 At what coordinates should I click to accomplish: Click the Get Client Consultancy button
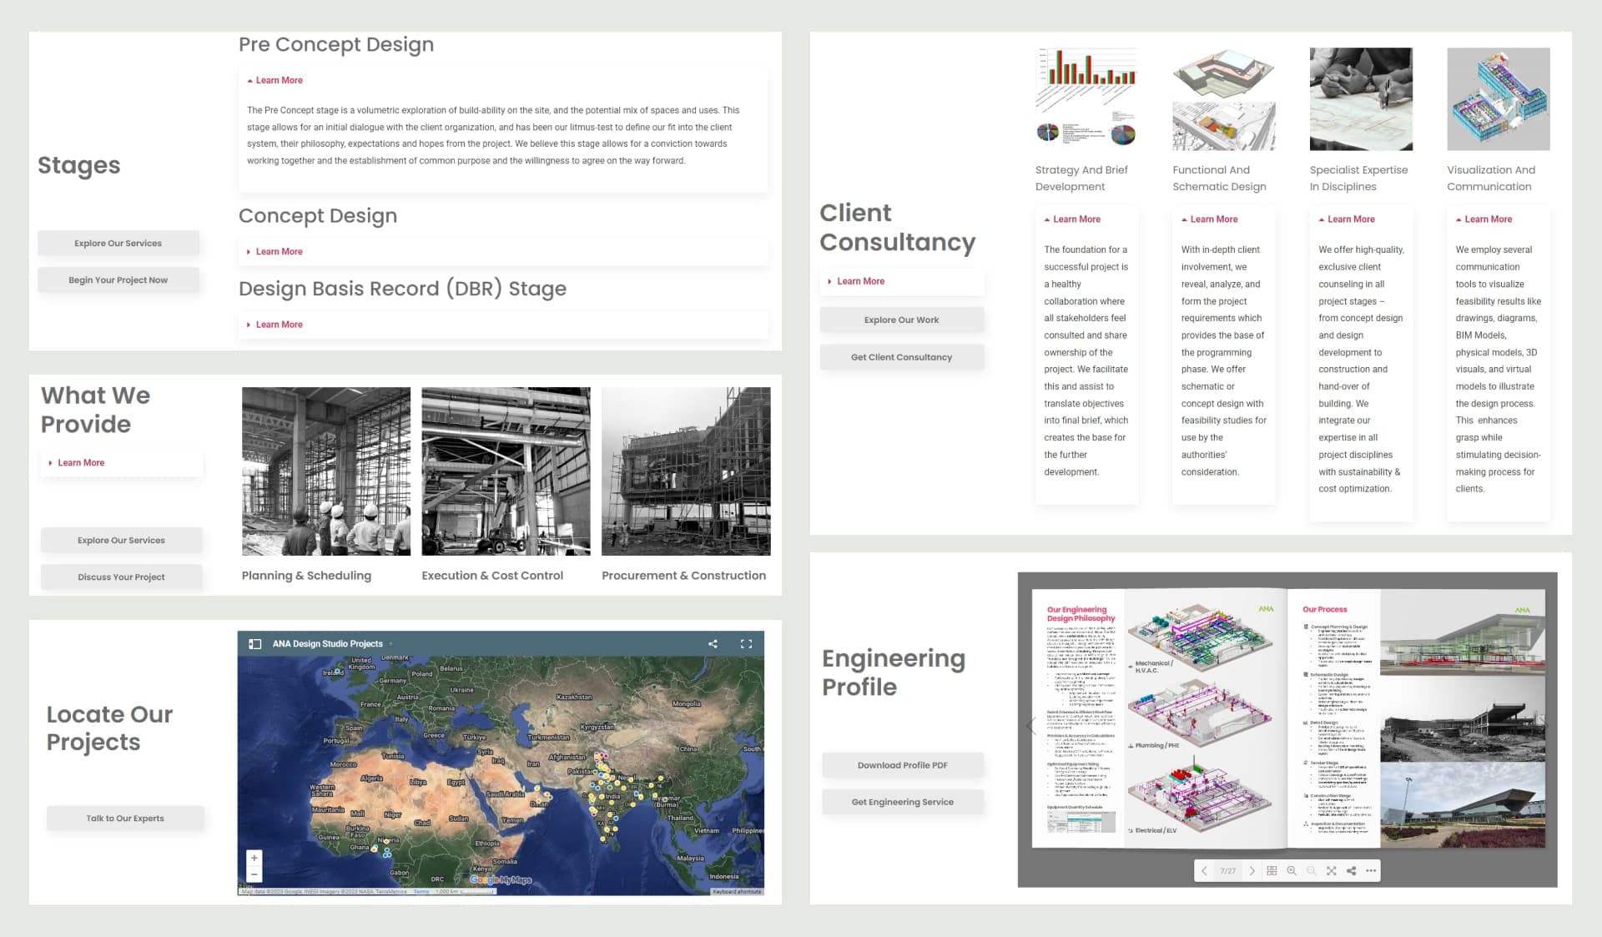tap(901, 357)
